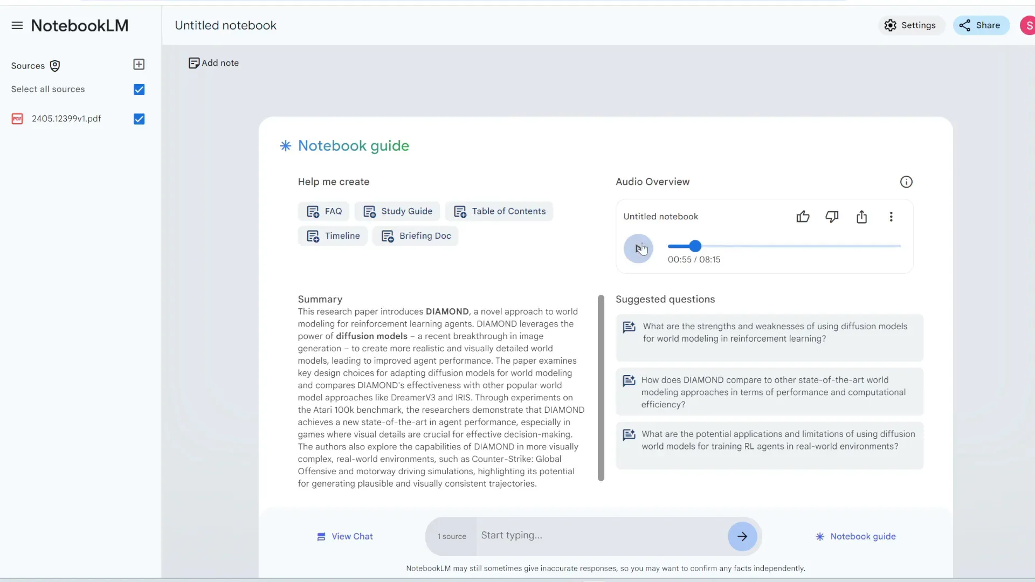Open user account avatar
Viewport: 1035px width, 582px height.
pyautogui.click(x=1027, y=25)
